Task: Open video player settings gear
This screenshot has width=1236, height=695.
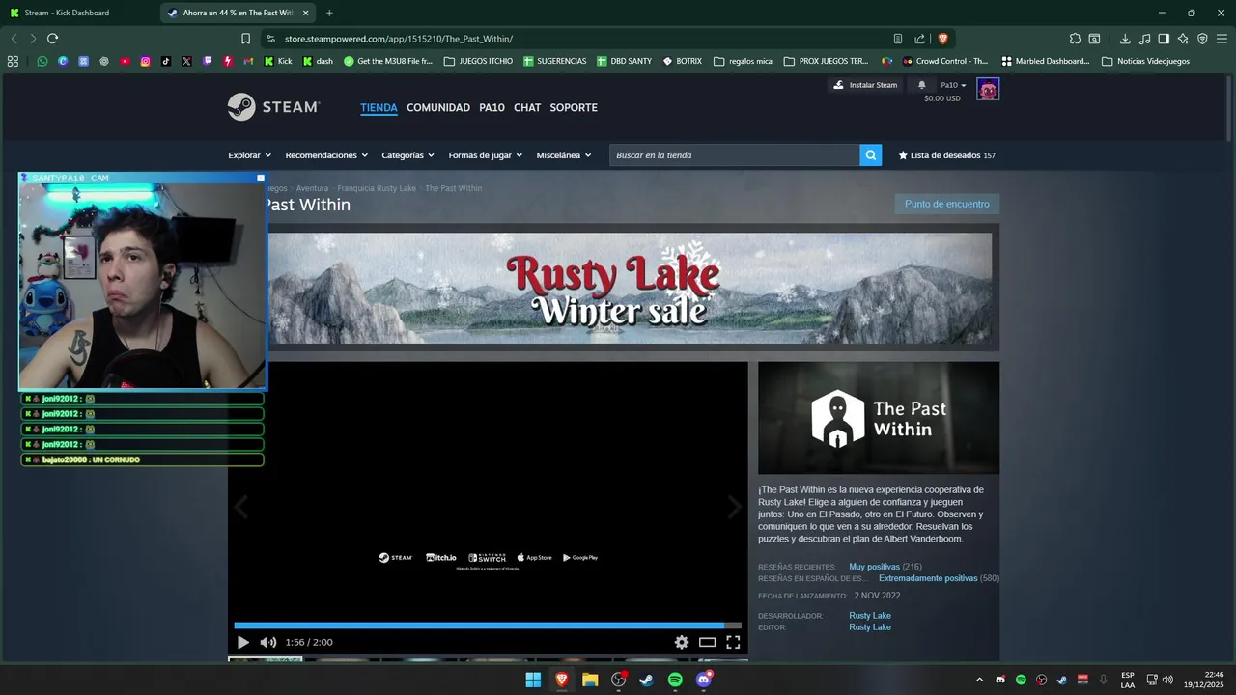Action: click(682, 642)
